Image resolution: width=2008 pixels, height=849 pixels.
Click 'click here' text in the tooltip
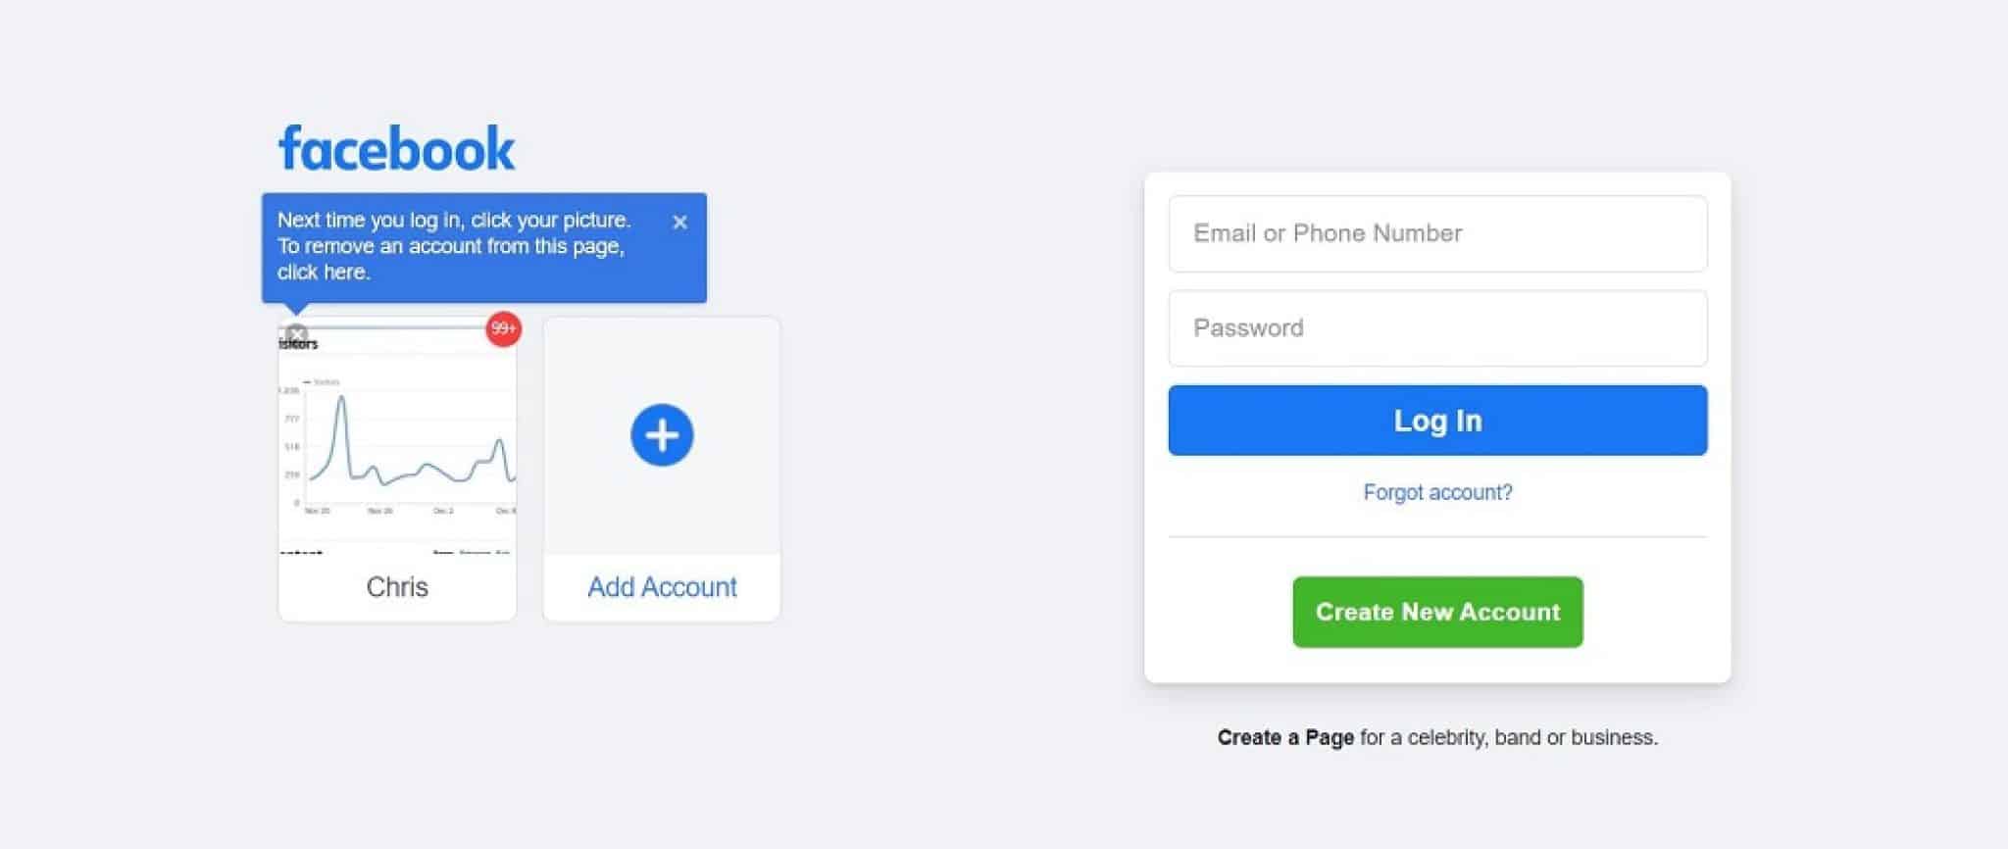coord(324,273)
